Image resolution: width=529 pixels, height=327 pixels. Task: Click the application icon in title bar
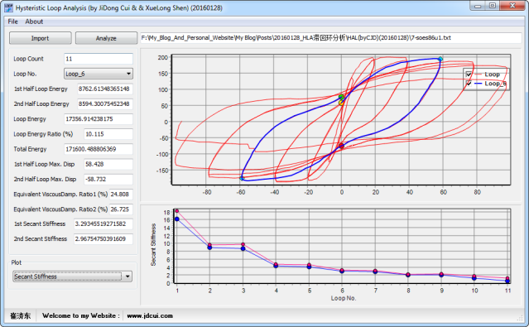[x=8, y=7]
